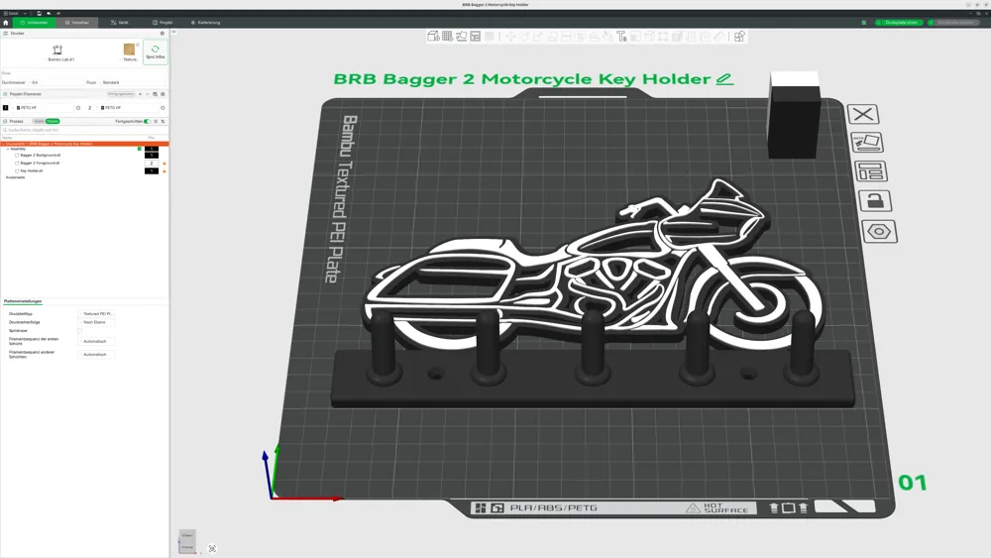Open the Datei menu dropdown
991x558 pixels.
(16, 13)
